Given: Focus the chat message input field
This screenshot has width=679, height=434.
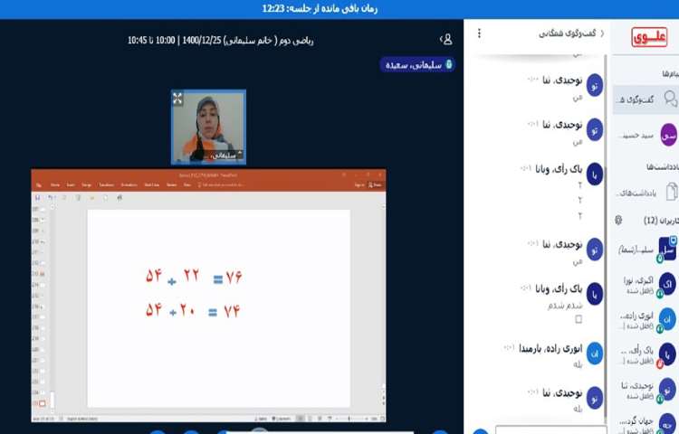Looking at the screenshot, I should click(550, 429).
